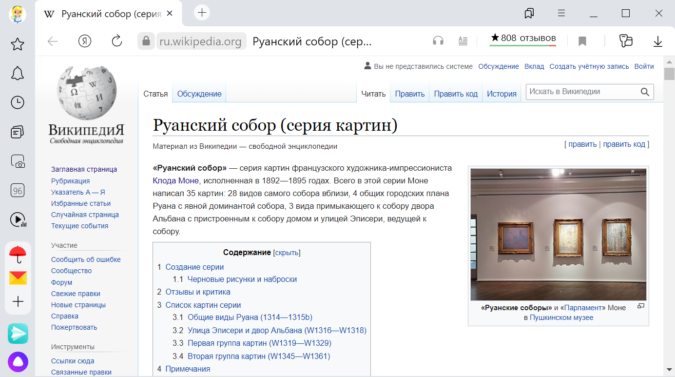Go back to previous page
This screenshot has height=377, width=675.
[52, 41]
